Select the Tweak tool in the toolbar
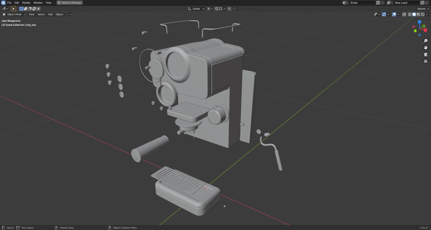 pos(13,9)
